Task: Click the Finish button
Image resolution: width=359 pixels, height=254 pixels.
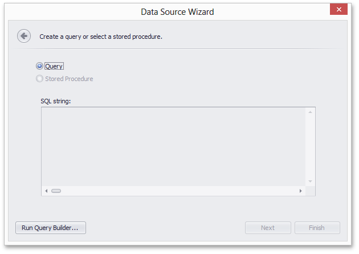Action: [x=317, y=228]
